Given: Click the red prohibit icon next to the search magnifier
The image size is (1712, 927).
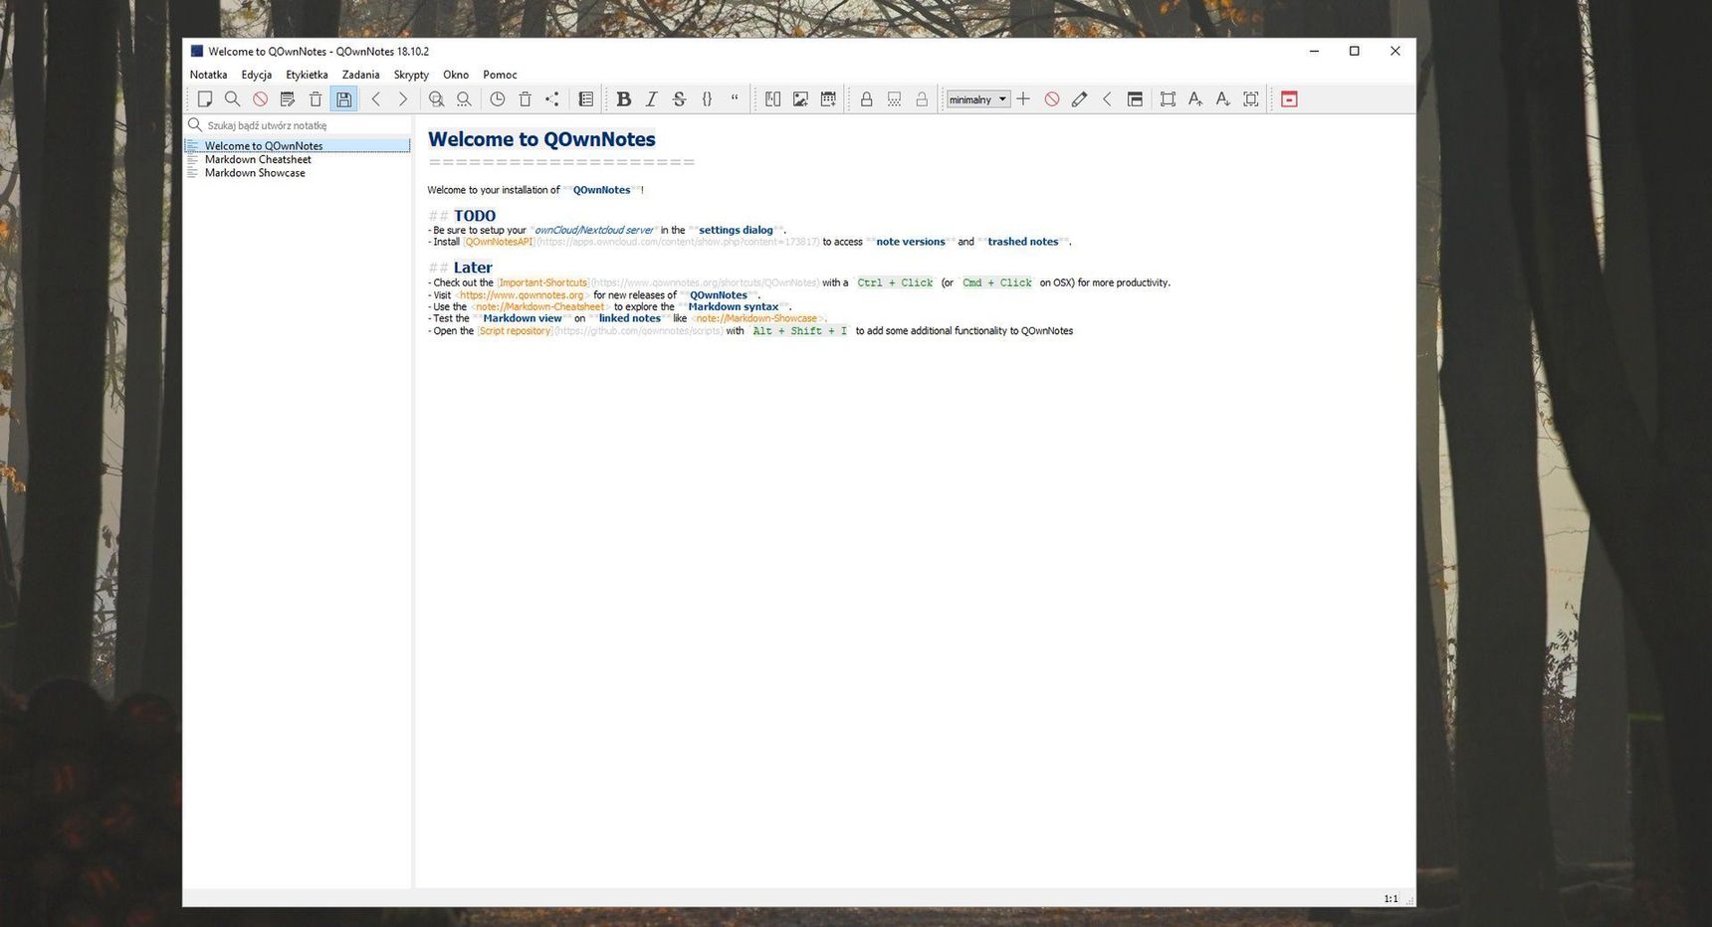Looking at the screenshot, I should (260, 99).
